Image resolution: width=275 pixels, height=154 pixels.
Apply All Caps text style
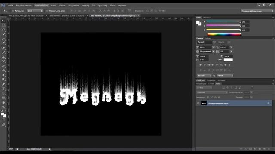click(209, 65)
